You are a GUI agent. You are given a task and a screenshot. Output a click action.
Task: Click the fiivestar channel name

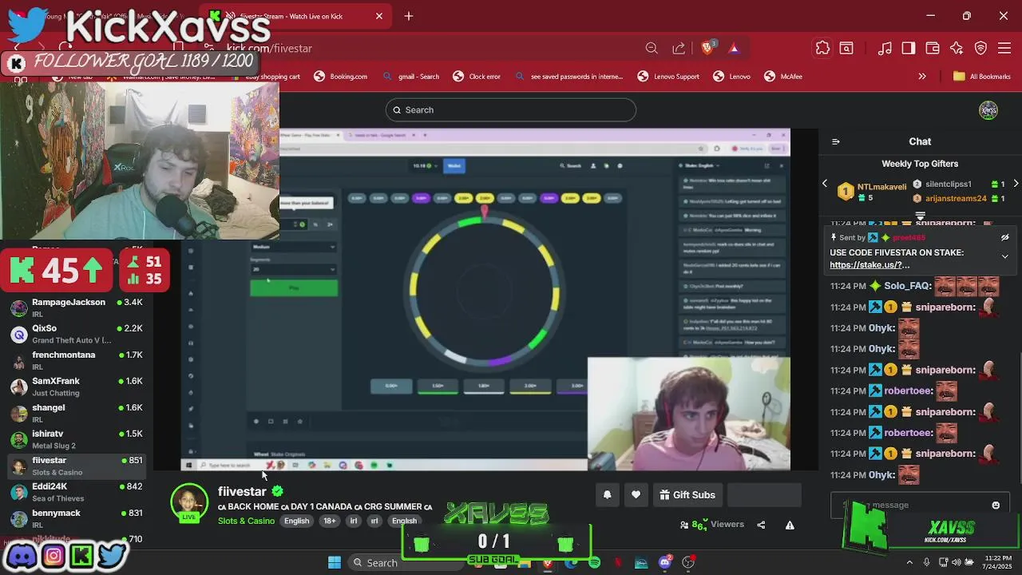click(242, 491)
